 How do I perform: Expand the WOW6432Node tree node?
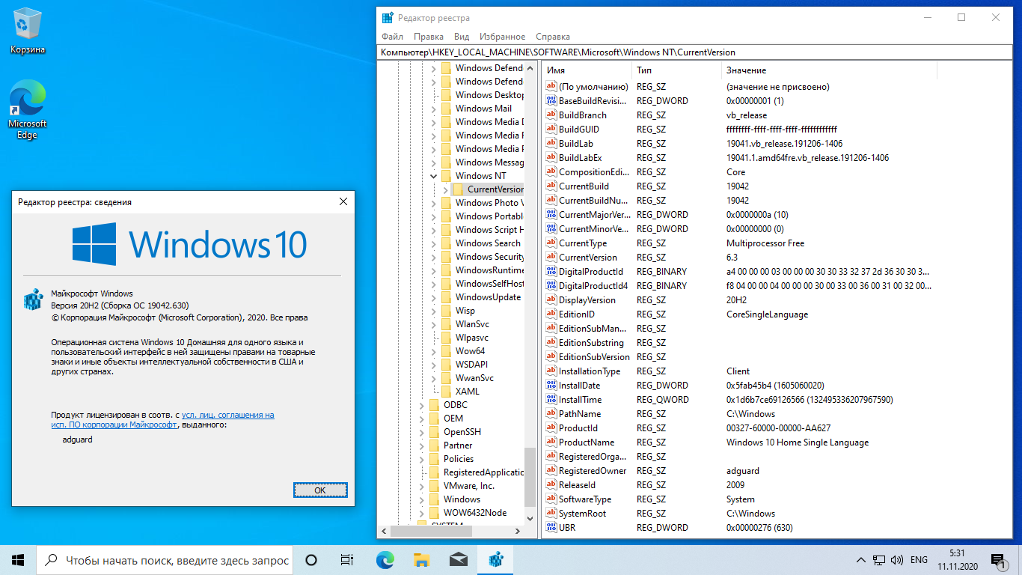[421, 513]
